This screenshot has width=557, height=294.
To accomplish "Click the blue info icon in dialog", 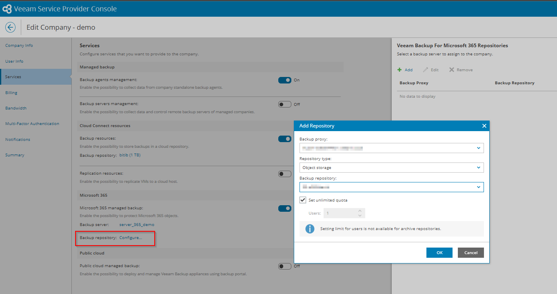I will click(310, 229).
